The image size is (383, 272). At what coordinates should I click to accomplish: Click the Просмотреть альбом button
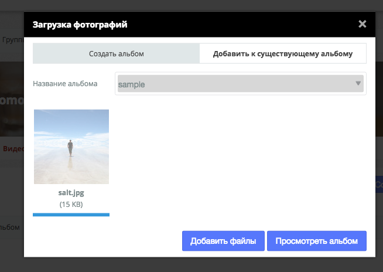click(x=317, y=241)
